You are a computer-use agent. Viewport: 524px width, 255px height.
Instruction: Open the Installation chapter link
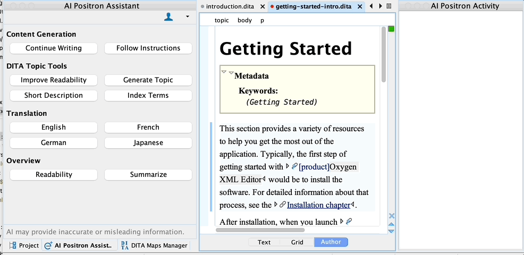(x=318, y=205)
